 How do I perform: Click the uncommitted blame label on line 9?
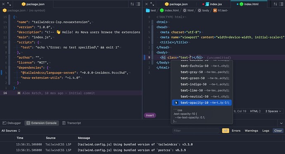click(x=218, y=57)
